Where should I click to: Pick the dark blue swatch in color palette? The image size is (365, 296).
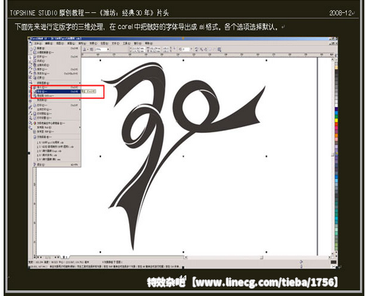click(x=336, y=109)
